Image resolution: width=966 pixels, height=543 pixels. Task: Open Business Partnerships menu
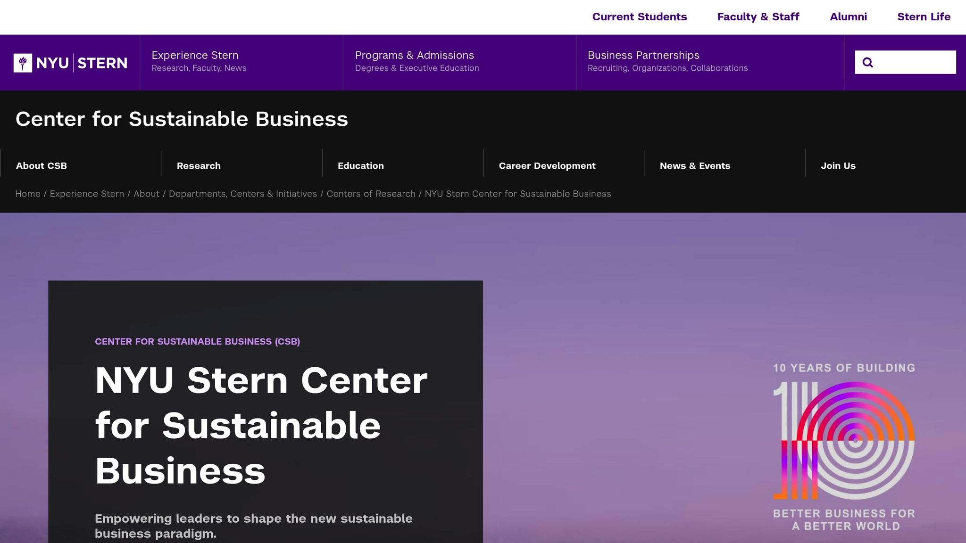click(643, 55)
